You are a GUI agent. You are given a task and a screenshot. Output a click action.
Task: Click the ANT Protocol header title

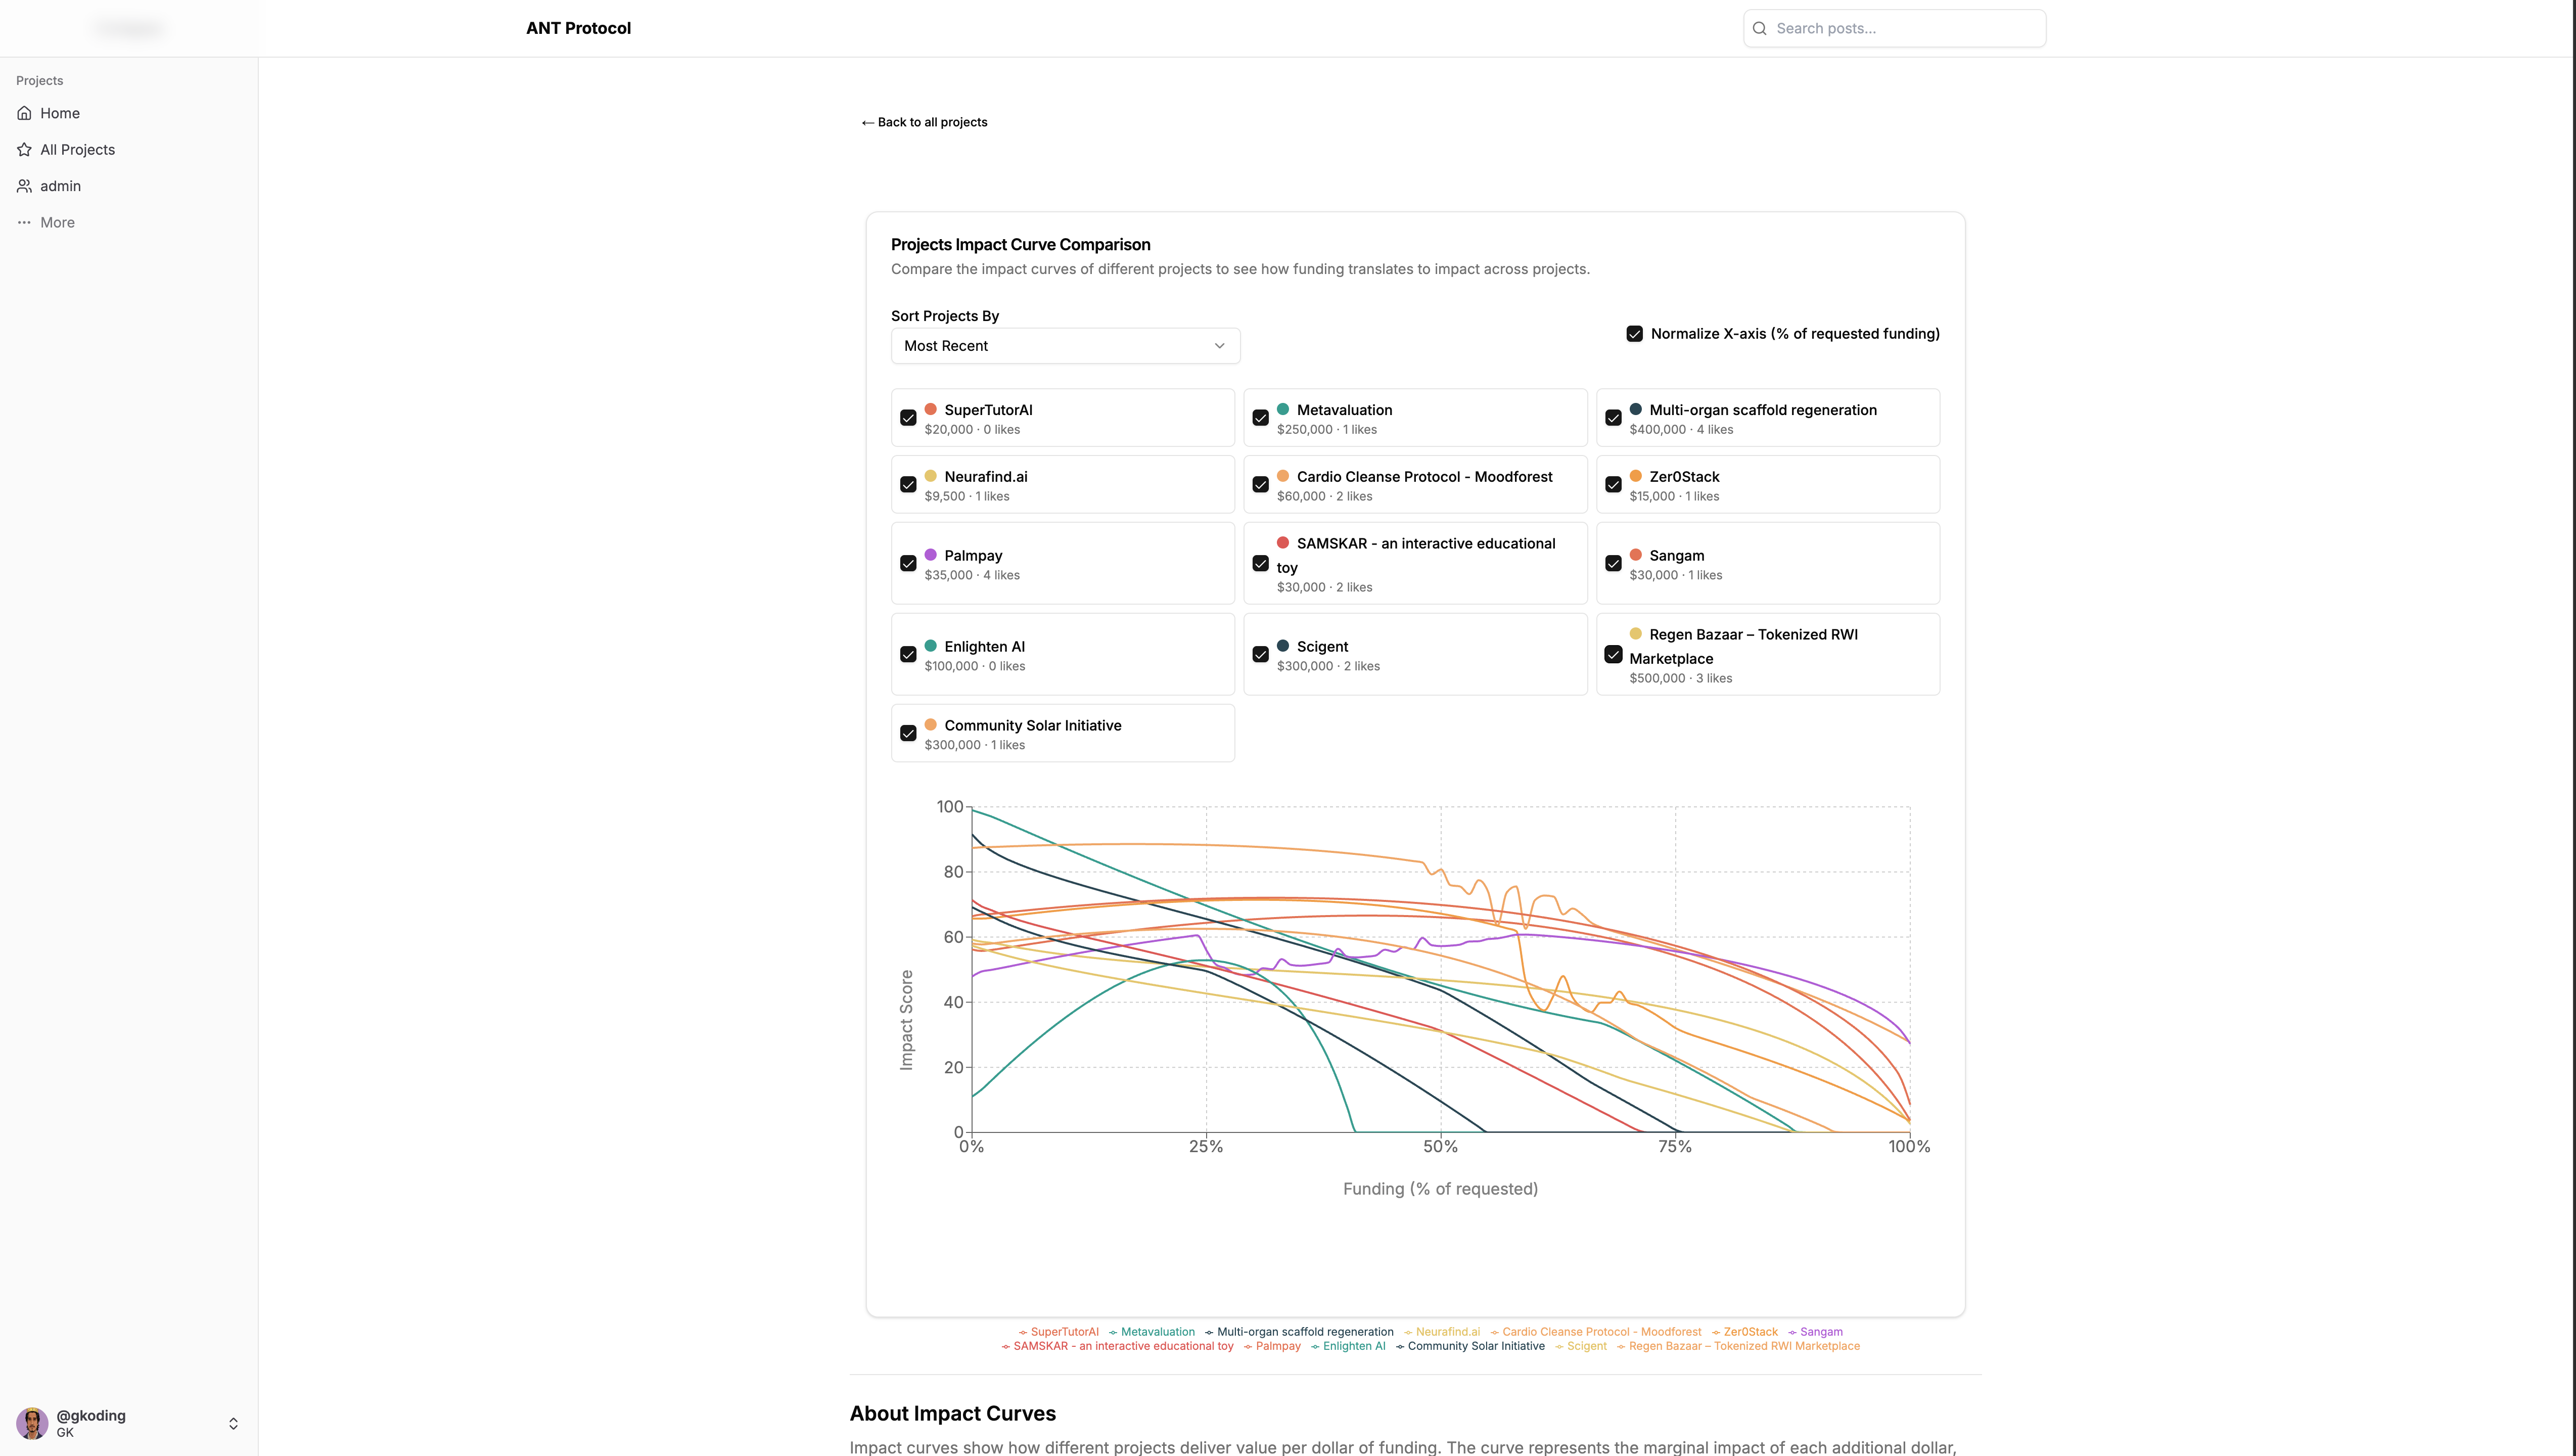tap(578, 28)
